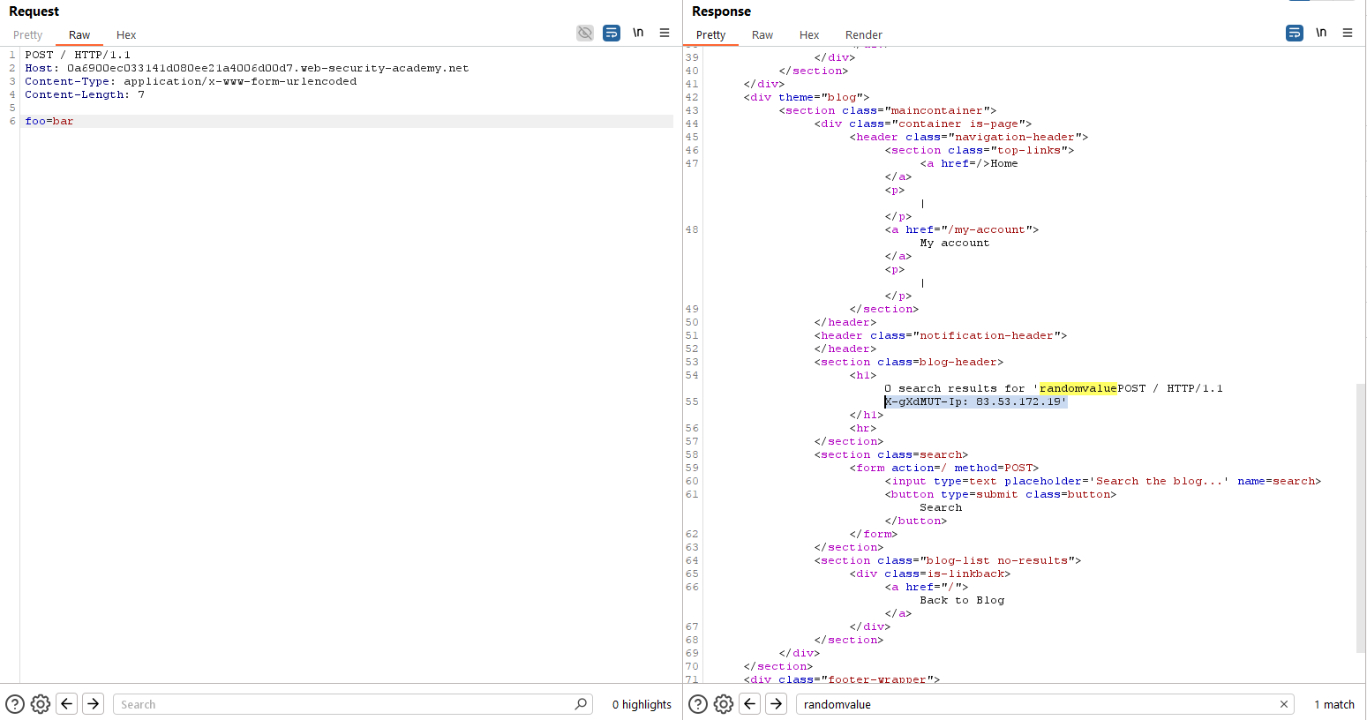Switch Request view to Pretty tab
The width and height of the screenshot is (1367, 720).
pyautogui.click(x=27, y=35)
